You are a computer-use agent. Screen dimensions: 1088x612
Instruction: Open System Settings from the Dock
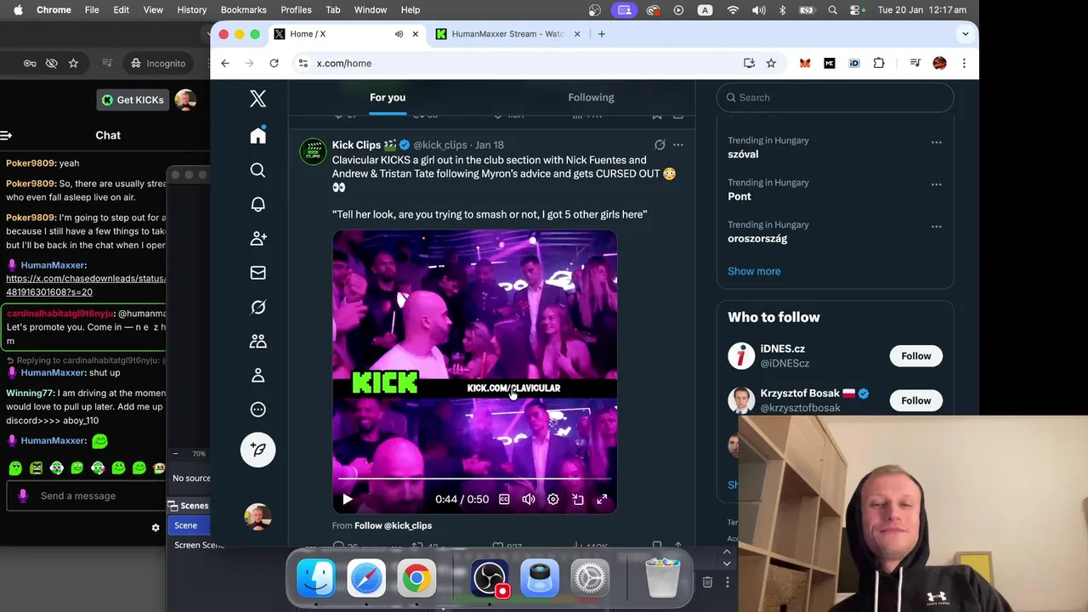pyautogui.click(x=590, y=579)
